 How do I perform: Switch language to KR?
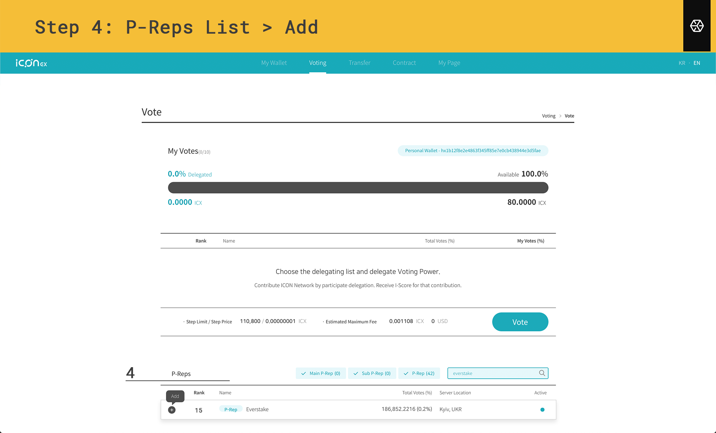point(682,63)
